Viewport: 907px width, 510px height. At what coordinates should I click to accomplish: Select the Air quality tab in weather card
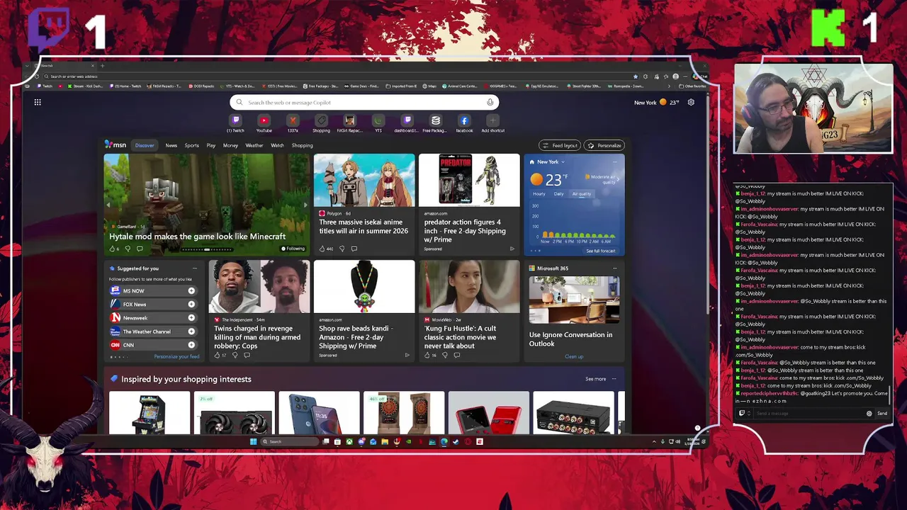(x=581, y=193)
